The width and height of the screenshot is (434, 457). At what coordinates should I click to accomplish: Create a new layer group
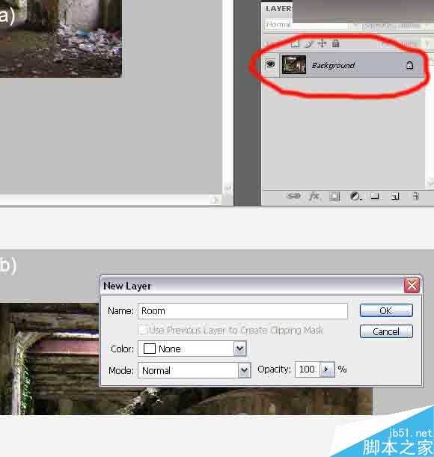click(x=375, y=196)
